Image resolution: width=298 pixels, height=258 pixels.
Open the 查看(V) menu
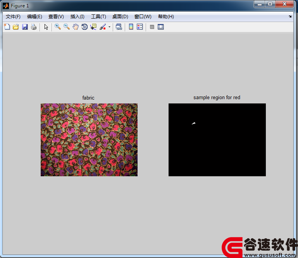[56, 17]
